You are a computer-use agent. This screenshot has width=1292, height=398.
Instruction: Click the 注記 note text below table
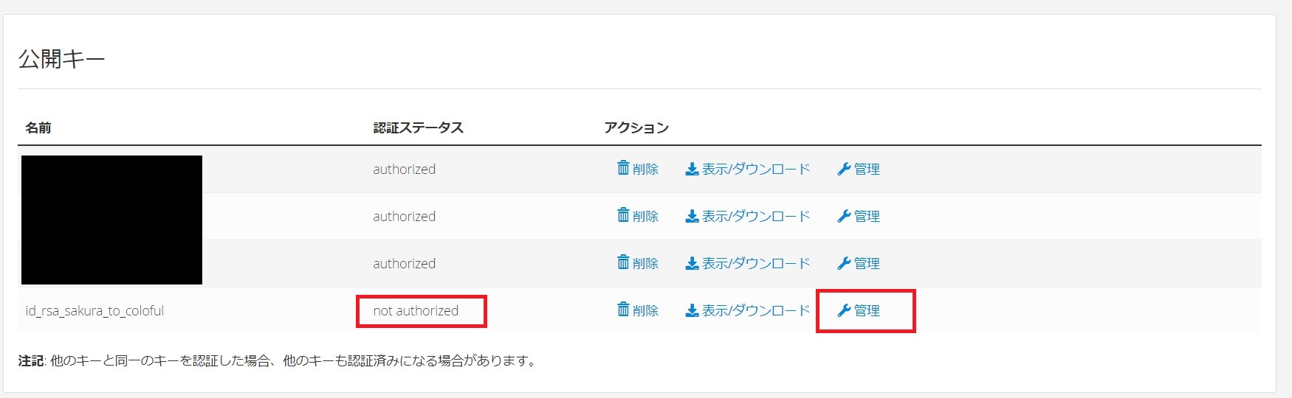(x=278, y=361)
